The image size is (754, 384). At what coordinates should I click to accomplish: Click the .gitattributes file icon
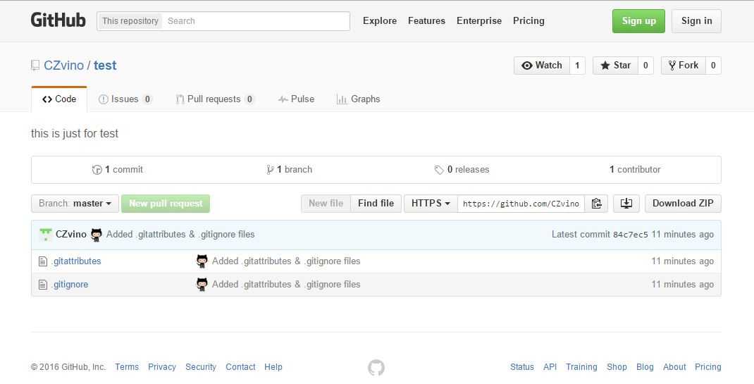click(43, 261)
